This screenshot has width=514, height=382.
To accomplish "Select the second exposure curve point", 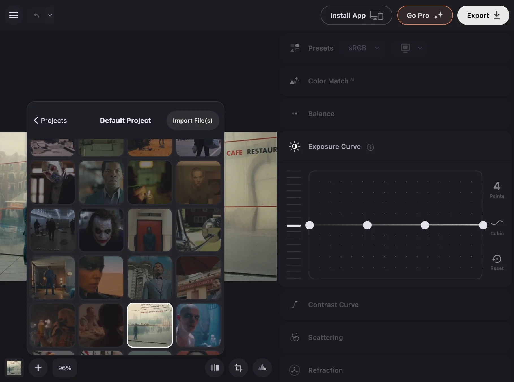I will click(367, 225).
